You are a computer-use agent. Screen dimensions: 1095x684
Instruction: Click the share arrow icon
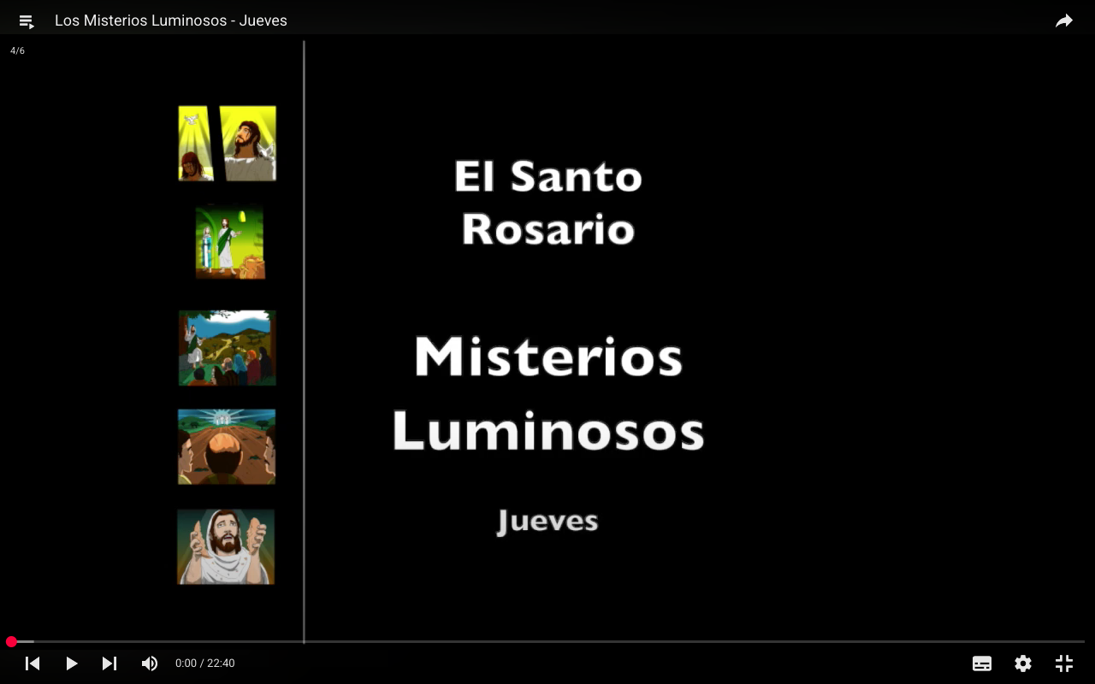[1063, 21]
